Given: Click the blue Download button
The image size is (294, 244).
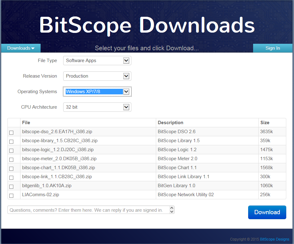Looking at the screenshot, I should 267,212.
